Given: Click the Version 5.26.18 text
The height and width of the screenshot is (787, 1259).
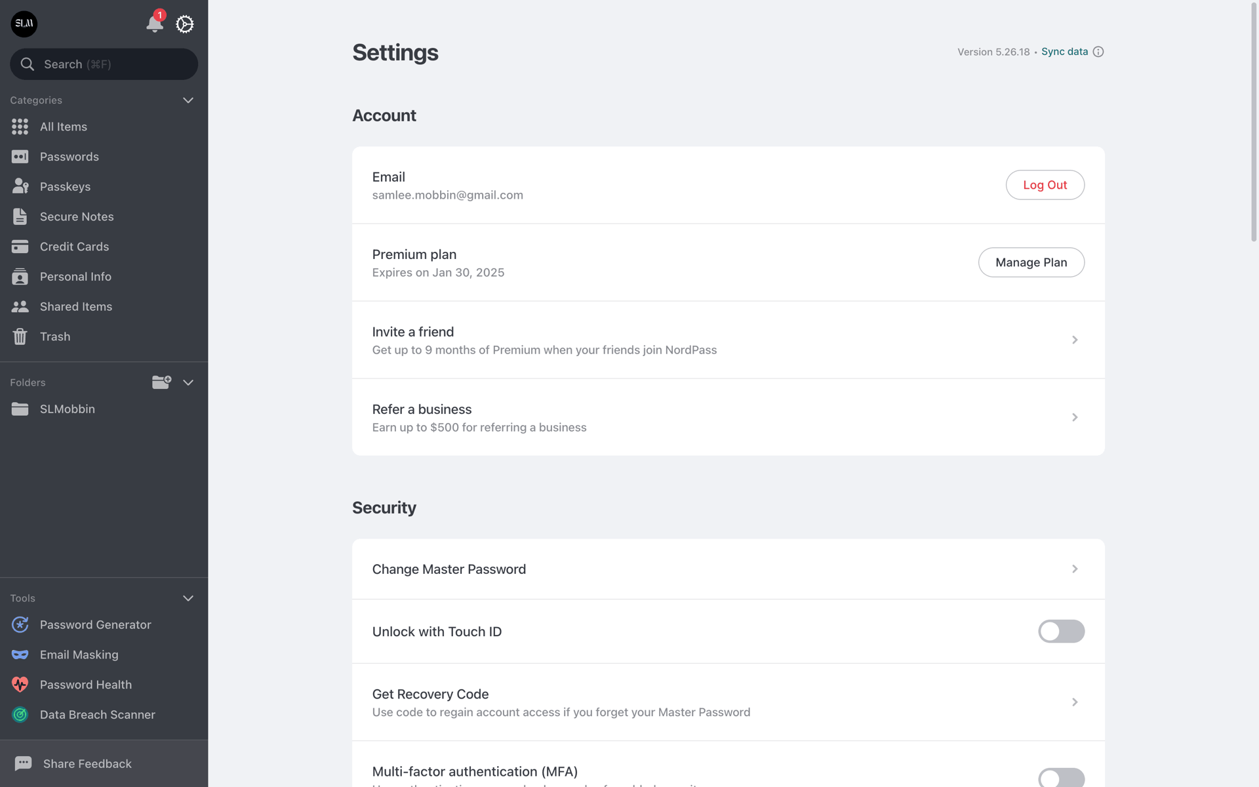Looking at the screenshot, I should click(993, 52).
